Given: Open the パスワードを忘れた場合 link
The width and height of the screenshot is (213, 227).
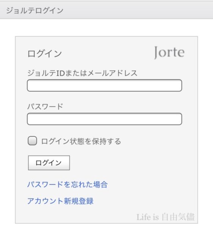Looking at the screenshot, I should (67, 185).
